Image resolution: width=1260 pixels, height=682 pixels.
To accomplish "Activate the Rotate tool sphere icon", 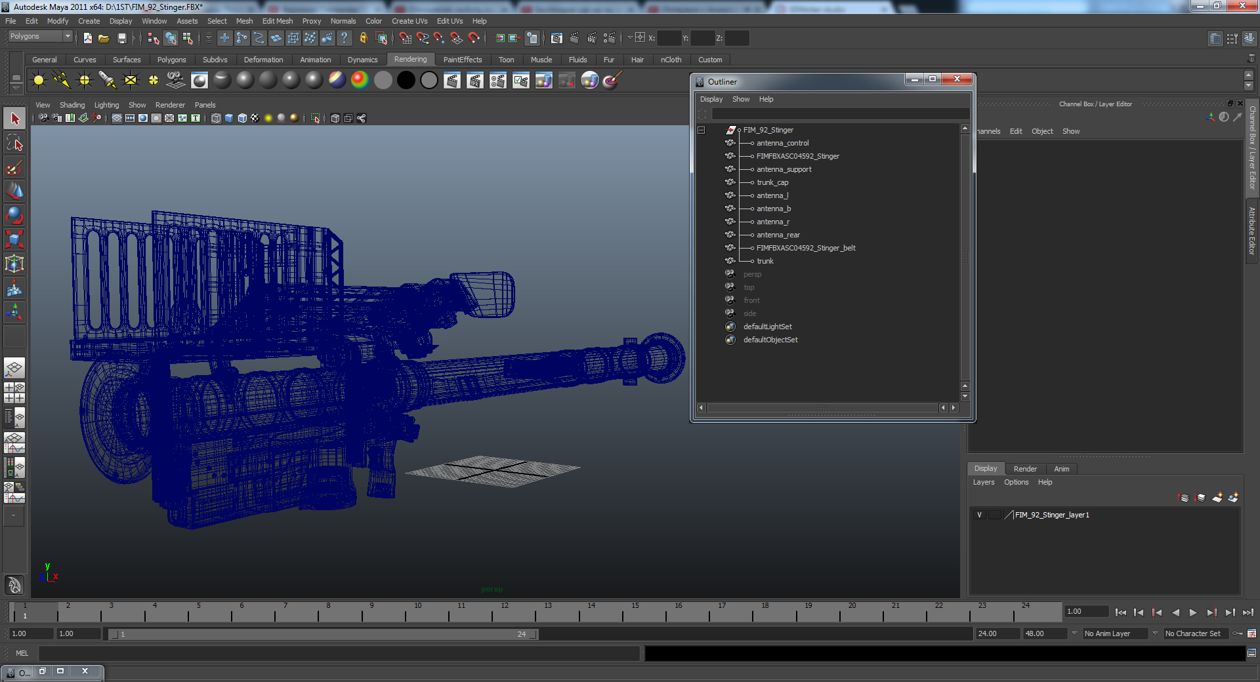I will point(14,215).
